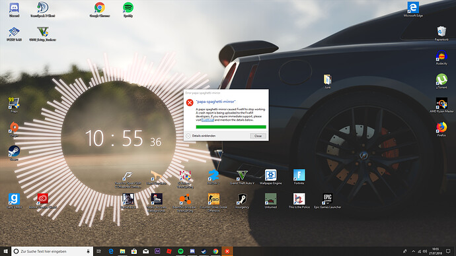The width and height of the screenshot is (456, 256).
Task: Click the "papa-spaghetti-mirror" dialog heading
Action: point(216,102)
